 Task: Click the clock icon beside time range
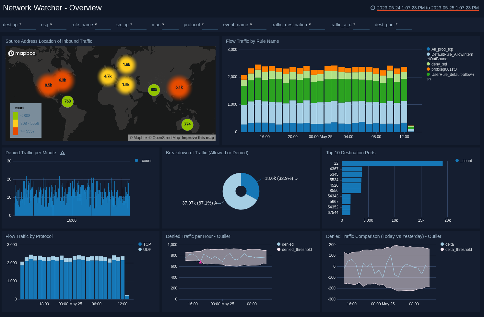click(x=373, y=8)
